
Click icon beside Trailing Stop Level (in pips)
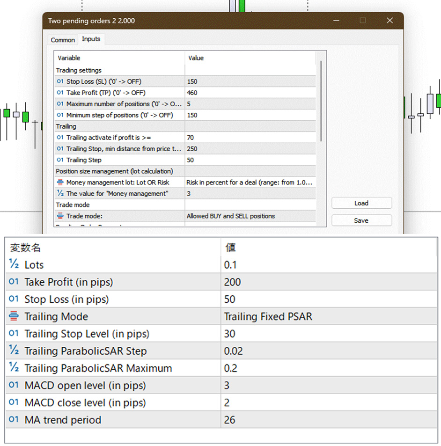[14, 333]
